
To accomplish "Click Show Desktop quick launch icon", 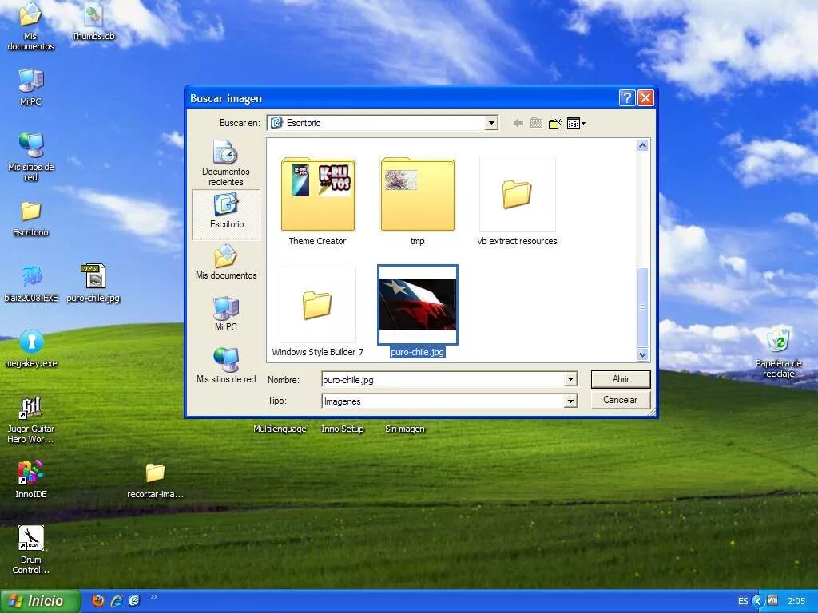I will pos(134,601).
